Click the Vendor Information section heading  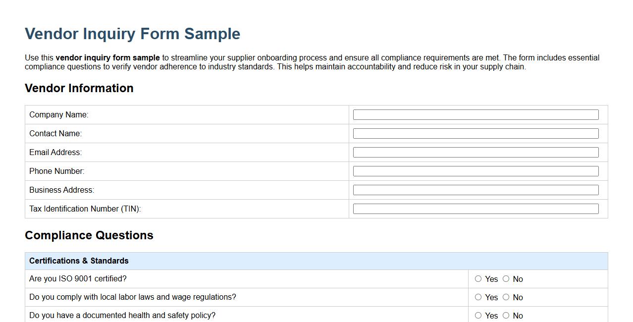(79, 88)
